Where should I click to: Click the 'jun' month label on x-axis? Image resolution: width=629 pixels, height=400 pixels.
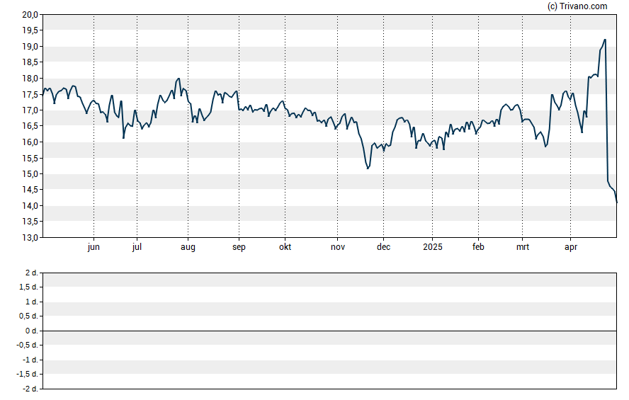coord(93,247)
